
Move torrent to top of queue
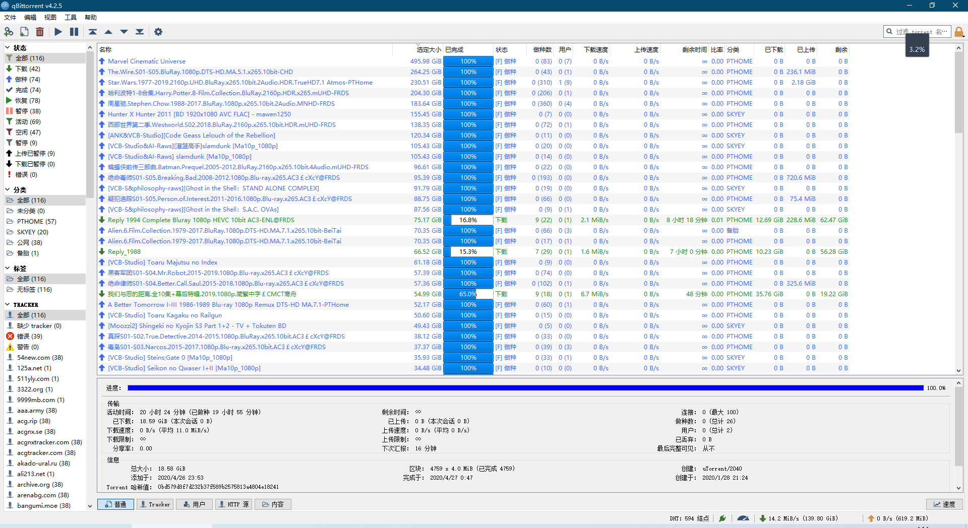pos(93,32)
